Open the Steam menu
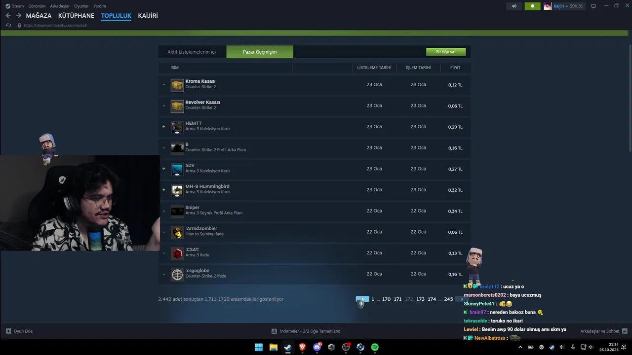This screenshot has width=632, height=355. (15, 6)
